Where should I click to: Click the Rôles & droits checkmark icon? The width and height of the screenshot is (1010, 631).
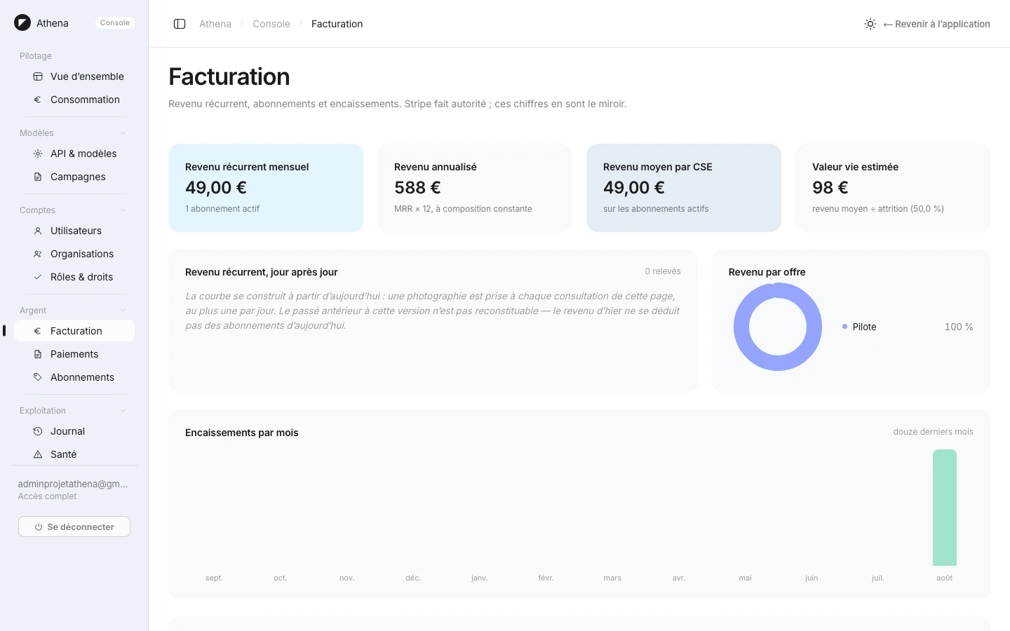tap(38, 277)
